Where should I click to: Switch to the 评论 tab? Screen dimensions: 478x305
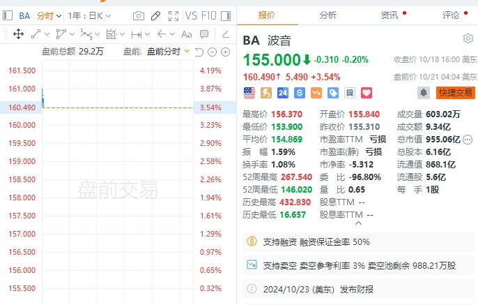pyautogui.click(x=451, y=15)
